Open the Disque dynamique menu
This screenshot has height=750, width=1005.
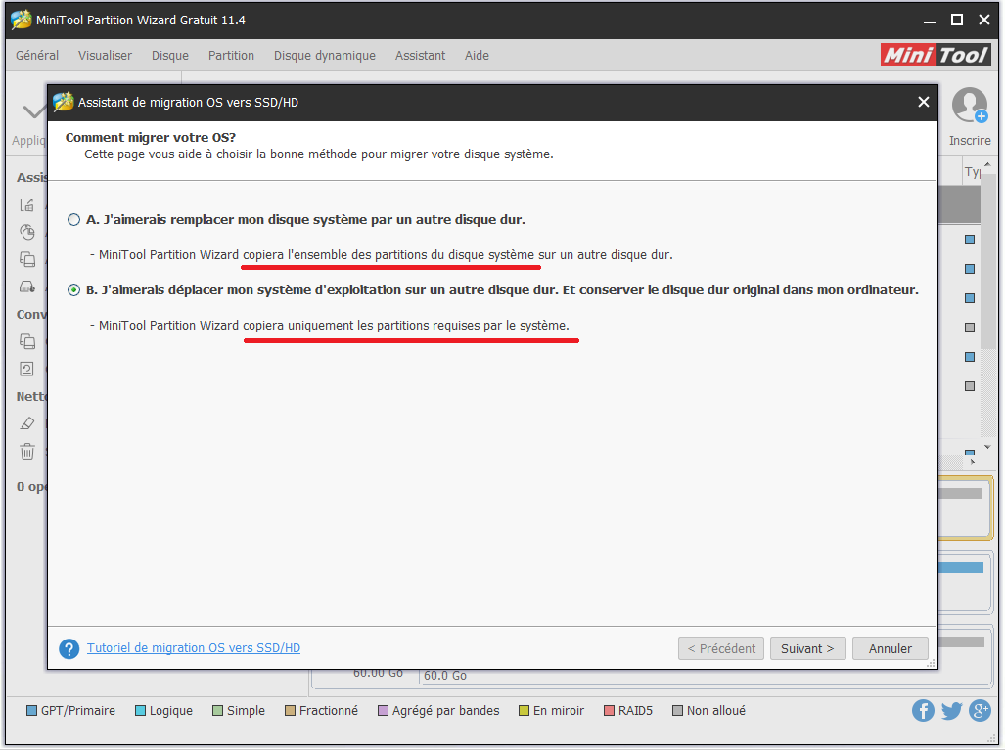click(325, 56)
